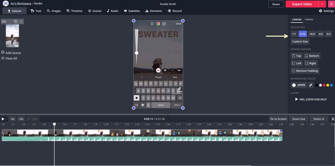Image resolution: width=335 pixels, height=166 pixels.
Task: Duplicate the 27s scene
Action: (x=16, y=22)
